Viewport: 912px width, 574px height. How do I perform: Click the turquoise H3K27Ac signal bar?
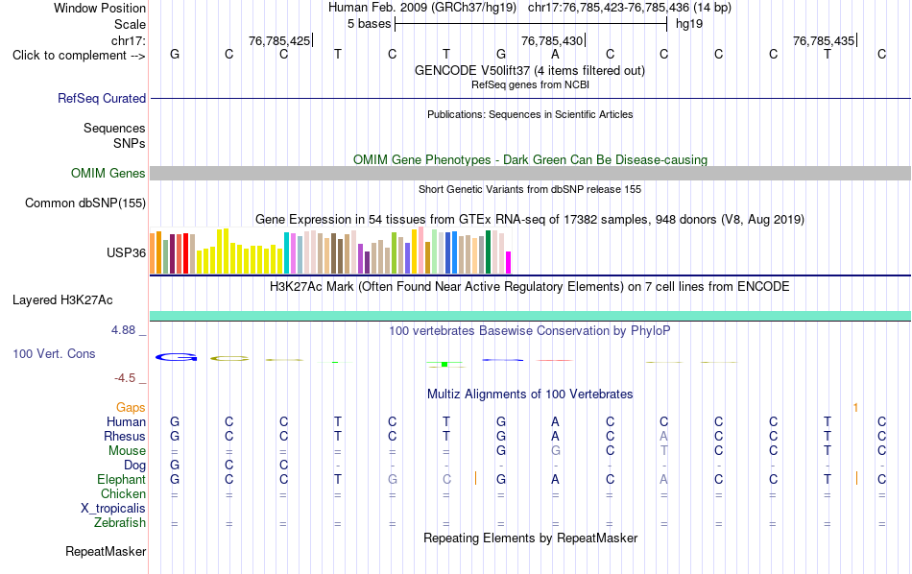click(x=531, y=316)
